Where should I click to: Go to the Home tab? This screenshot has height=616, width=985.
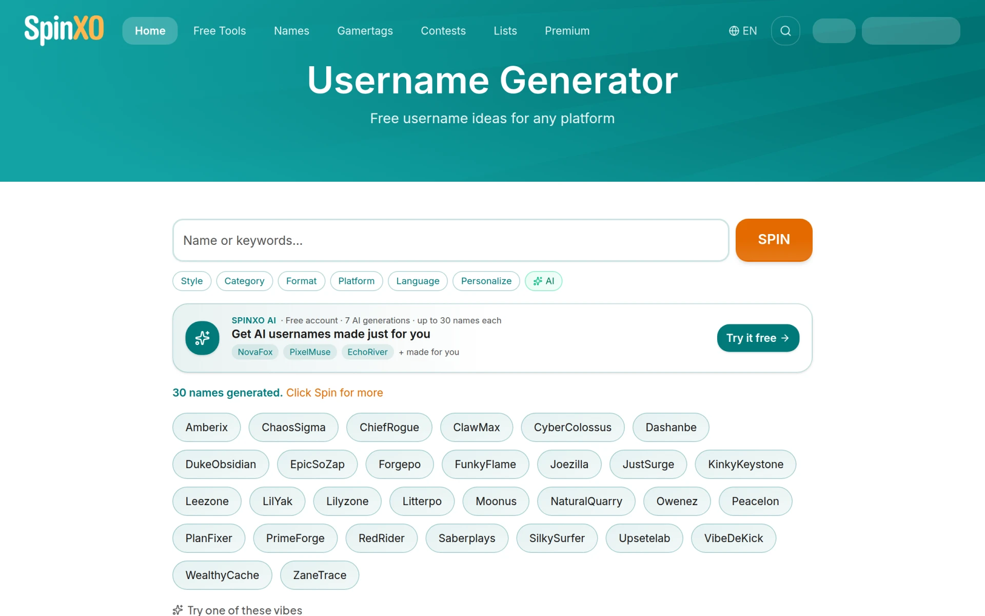point(150,31)
